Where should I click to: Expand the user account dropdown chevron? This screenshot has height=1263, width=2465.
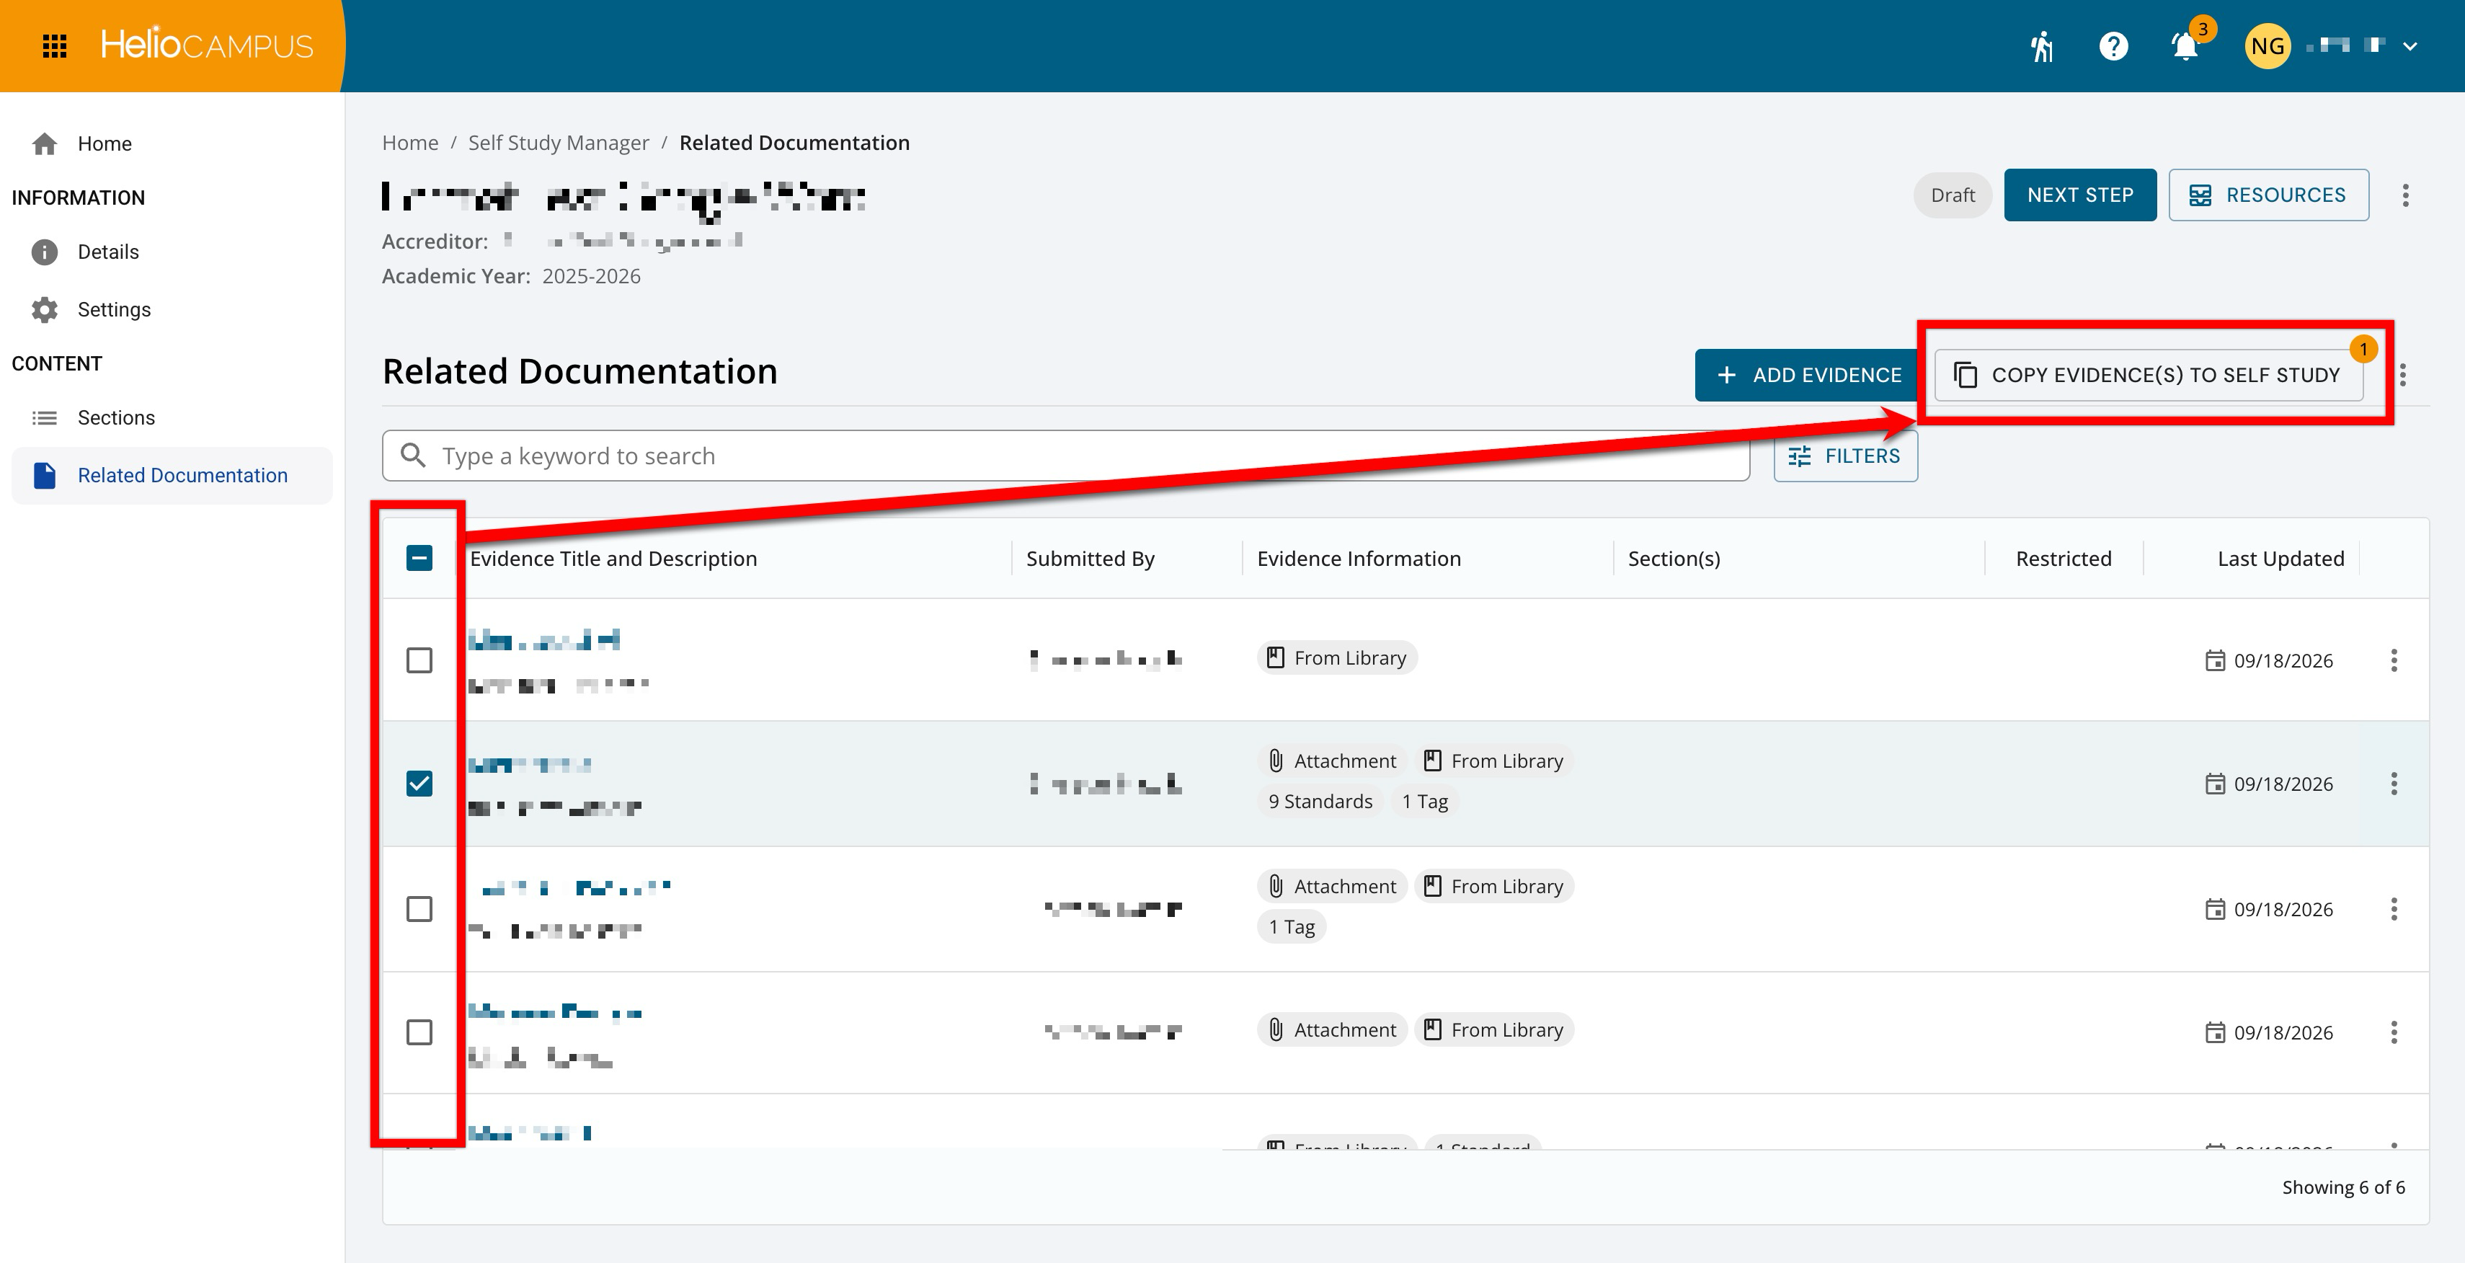(x=2410, y=46)
